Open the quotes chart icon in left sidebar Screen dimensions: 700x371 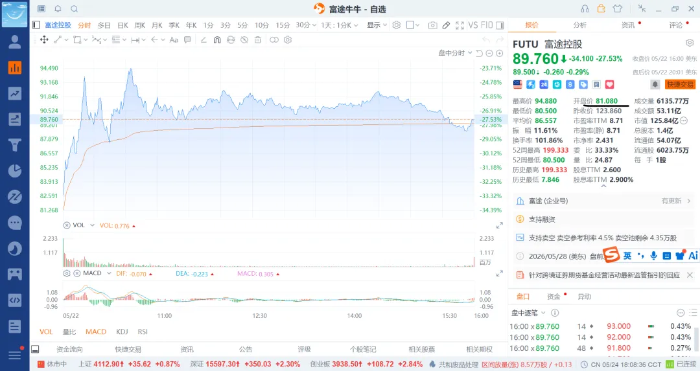[15, 68]
